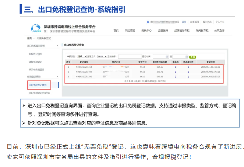Go to 首页 in the navigation bar
244x167 pixels.
pyautogui.click(x=116, y=30)
